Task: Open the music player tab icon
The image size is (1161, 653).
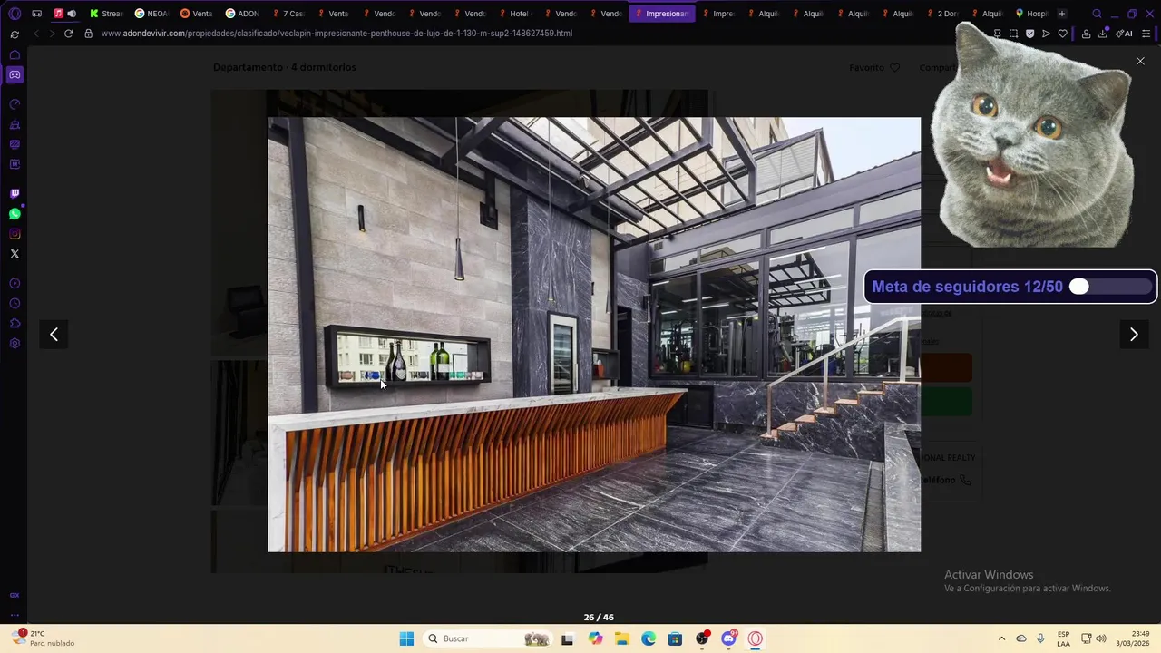Action: point(58,14)
